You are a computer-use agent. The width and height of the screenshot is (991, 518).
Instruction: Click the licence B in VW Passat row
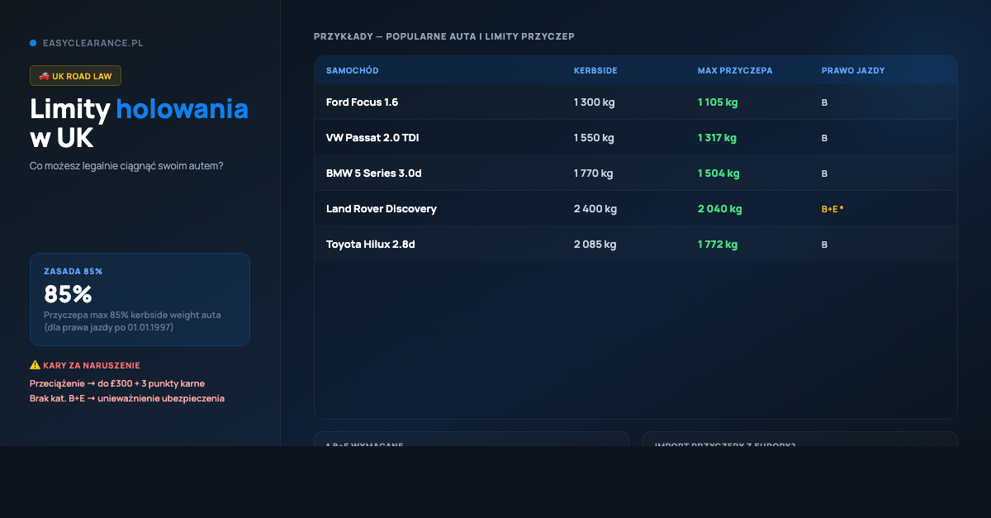click(824, 138)
